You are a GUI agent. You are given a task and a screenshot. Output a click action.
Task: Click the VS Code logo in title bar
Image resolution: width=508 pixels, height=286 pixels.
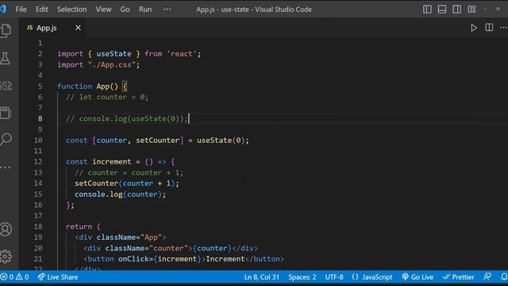(x=3, y=9)
